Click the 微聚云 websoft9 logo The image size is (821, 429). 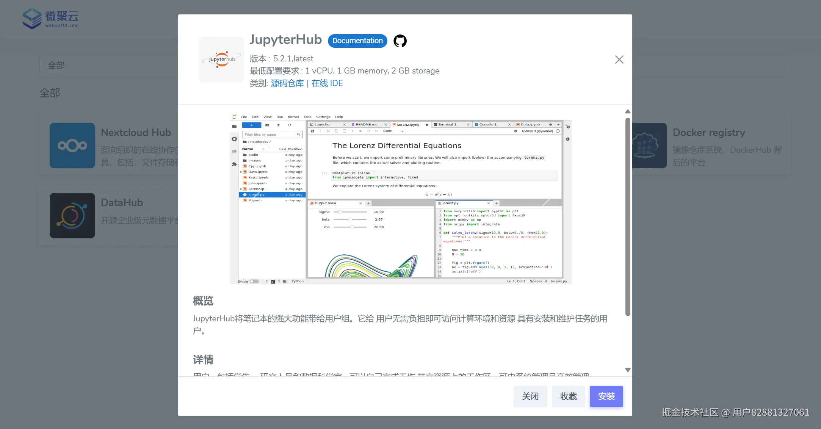coord(50,18)
